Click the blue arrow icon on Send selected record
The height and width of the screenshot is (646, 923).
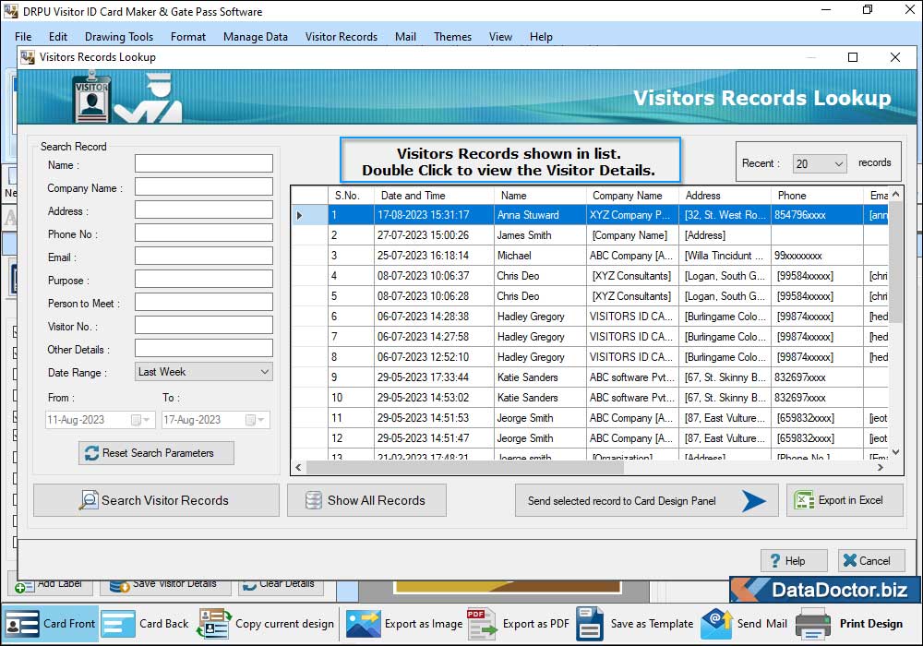(753, 501)
